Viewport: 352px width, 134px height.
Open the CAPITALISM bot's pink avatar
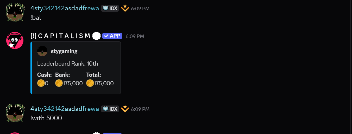(15, 40)
